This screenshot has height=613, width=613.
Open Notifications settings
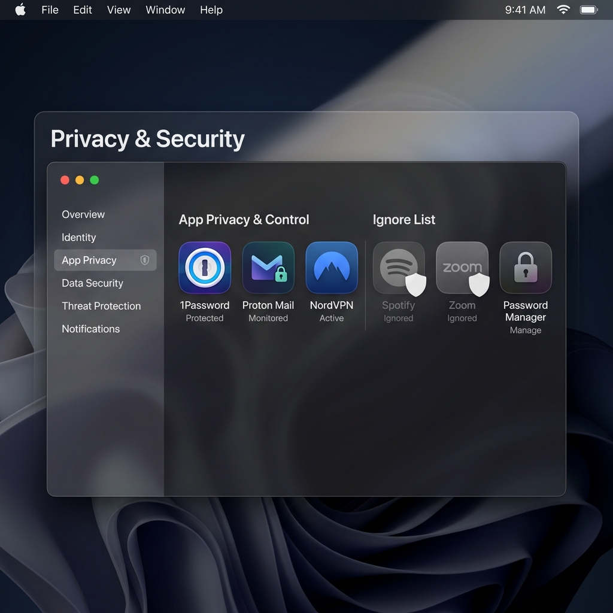[x=90, y=329]
